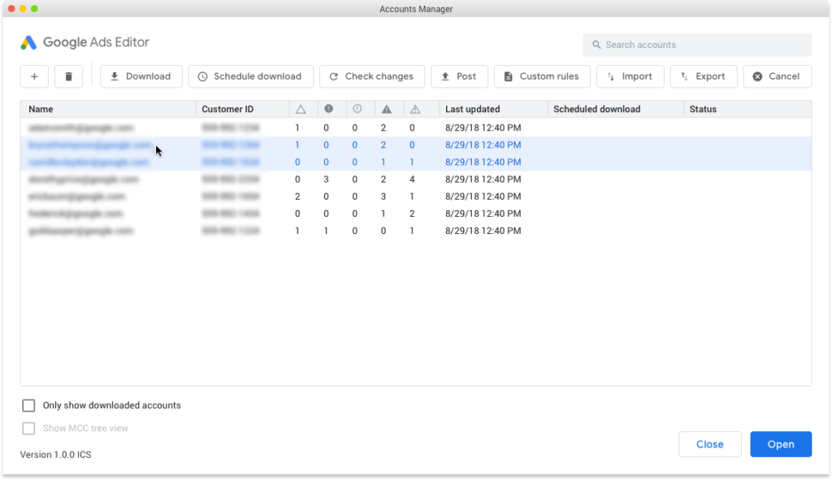
Task: Select the last account row in list
Action: click(416, 231)
